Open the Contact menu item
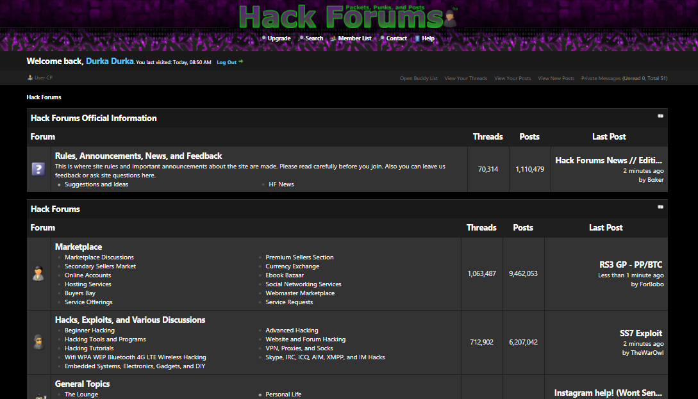The width and height of the screenshot is (698, 399). click(397, 38)
